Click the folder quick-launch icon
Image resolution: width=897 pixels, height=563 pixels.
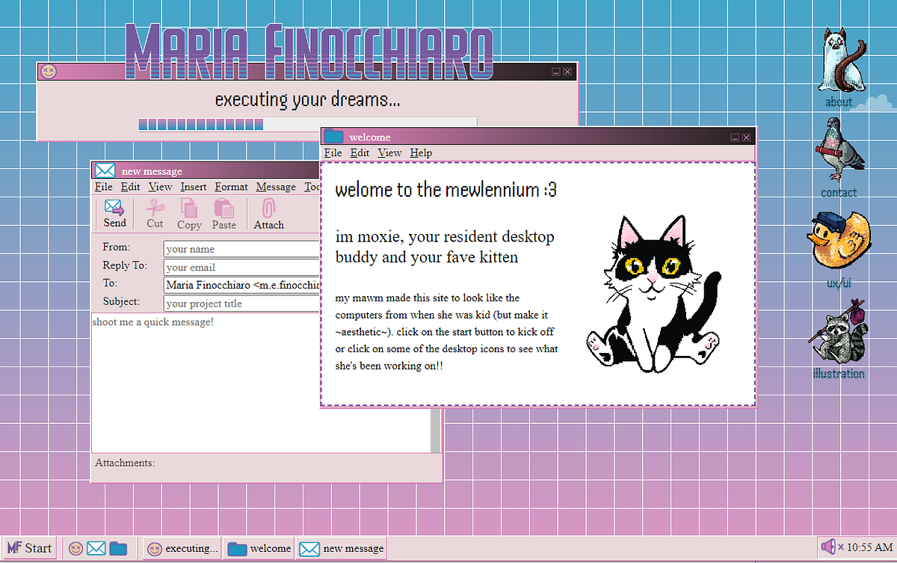[x=118, y=548]
